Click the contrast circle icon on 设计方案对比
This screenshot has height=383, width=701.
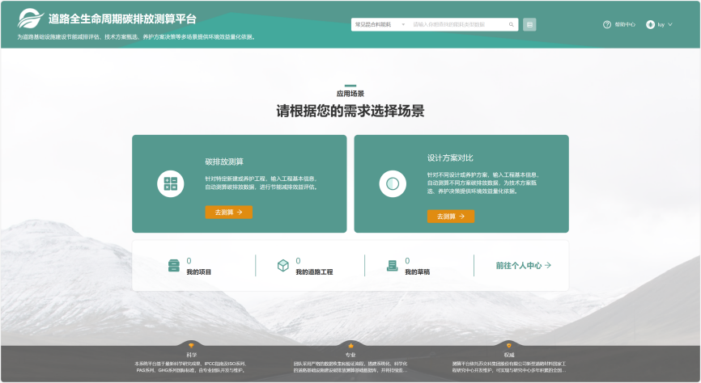tap(393, 184)
